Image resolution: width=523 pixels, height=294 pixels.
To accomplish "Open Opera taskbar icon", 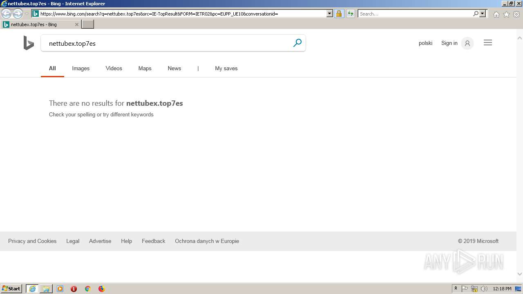I will click(74, 289).
